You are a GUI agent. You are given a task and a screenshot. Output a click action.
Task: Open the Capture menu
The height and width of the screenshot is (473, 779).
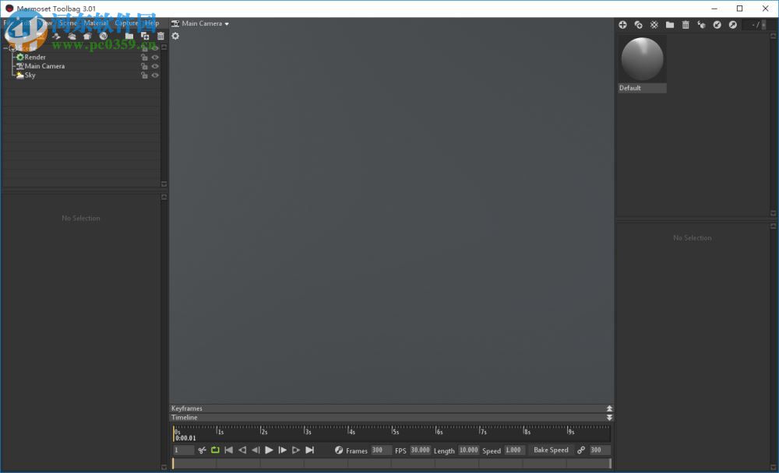coord(125,23)
